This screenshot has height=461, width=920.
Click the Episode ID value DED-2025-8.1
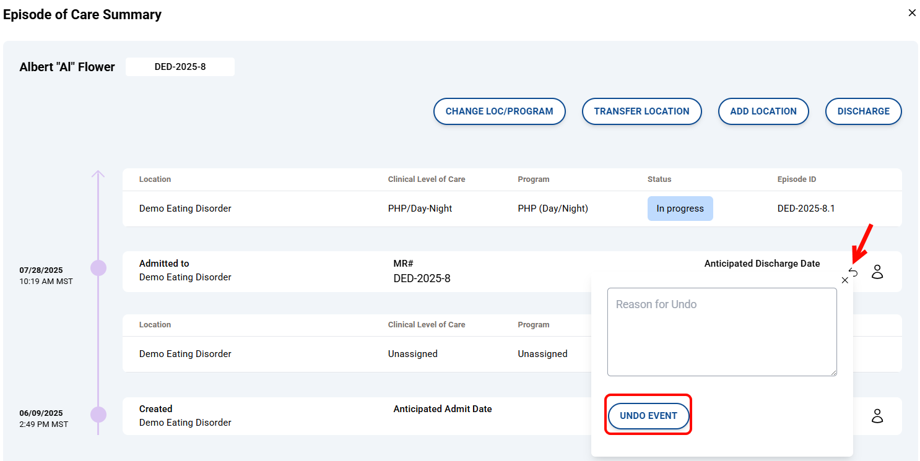[805, 209]
